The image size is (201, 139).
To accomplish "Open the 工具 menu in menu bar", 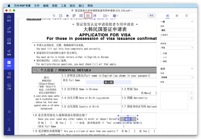I will click(x=64, y=6).
